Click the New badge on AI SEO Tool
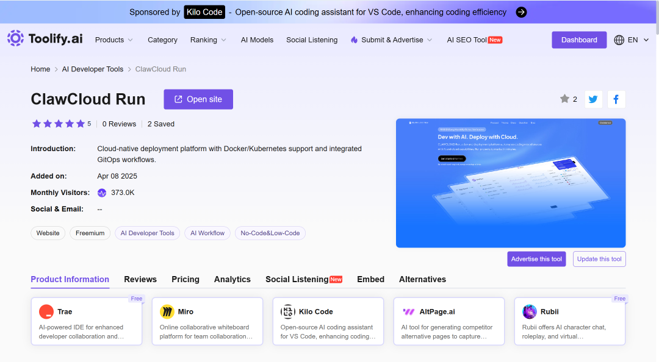 point(495,40)
